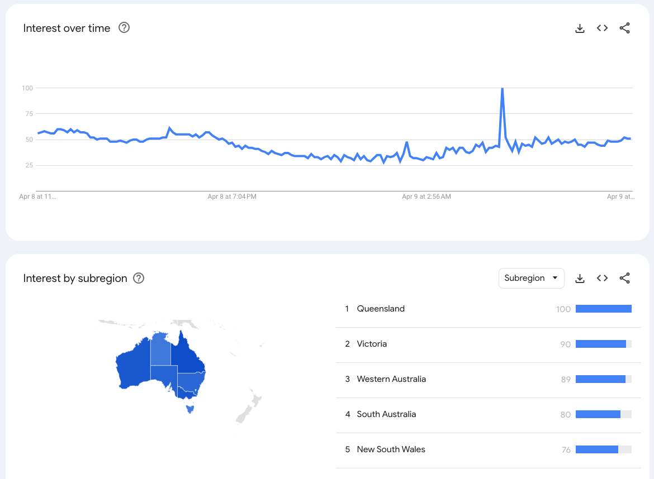Open help for Interest over time
This screenshot has height=479, width=654.
point(124,28)
